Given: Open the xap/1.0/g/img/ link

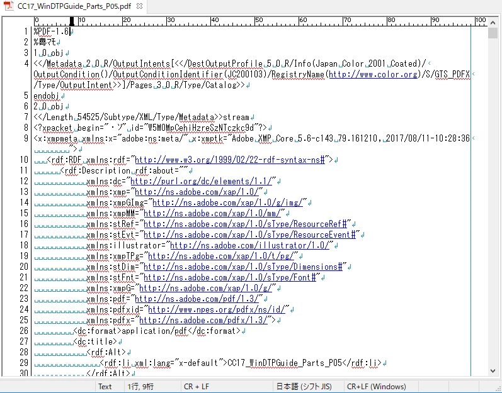Looking at the screenshot, I should (x=227, y=202).
